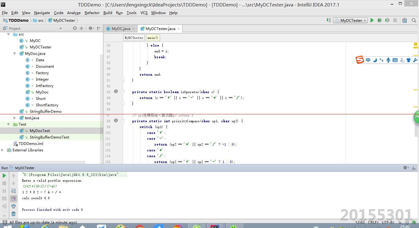Toggle the fold marker at line 91
This screenshot has height=228, width=419.
(x=123, y=80)
